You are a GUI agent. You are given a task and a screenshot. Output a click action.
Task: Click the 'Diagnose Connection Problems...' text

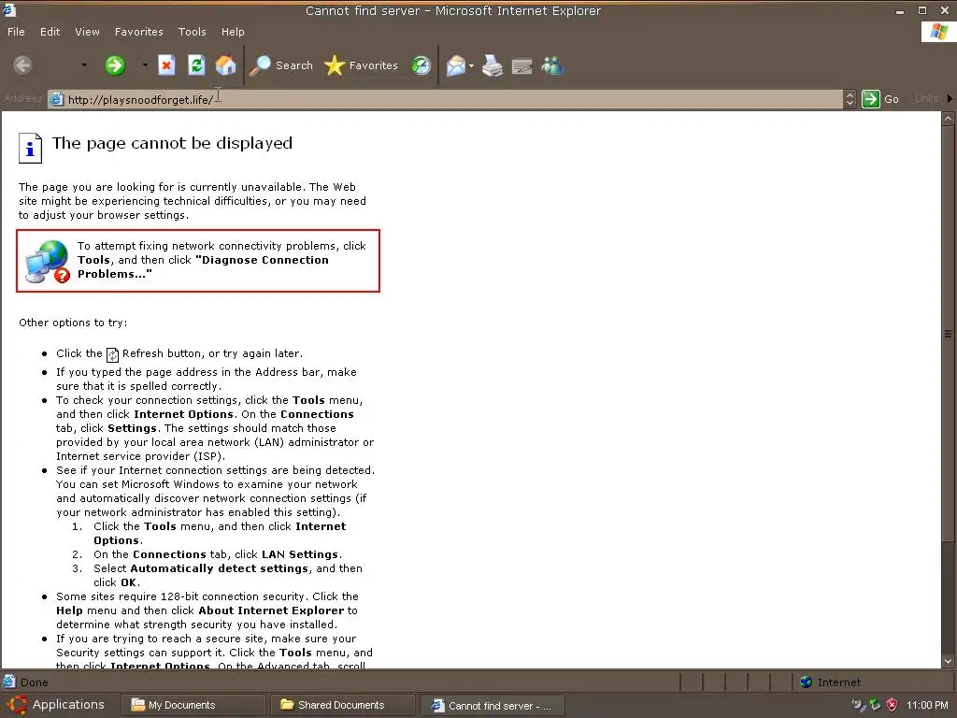[203, 266]
